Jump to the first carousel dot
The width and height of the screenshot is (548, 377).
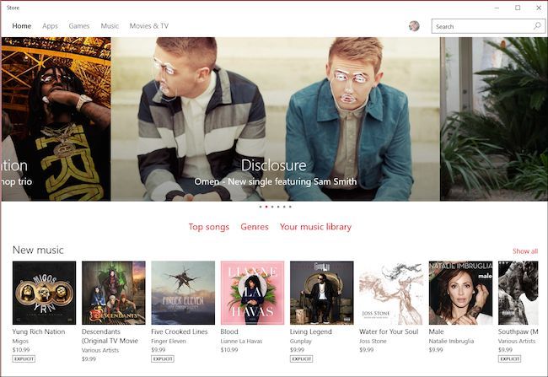261,207
